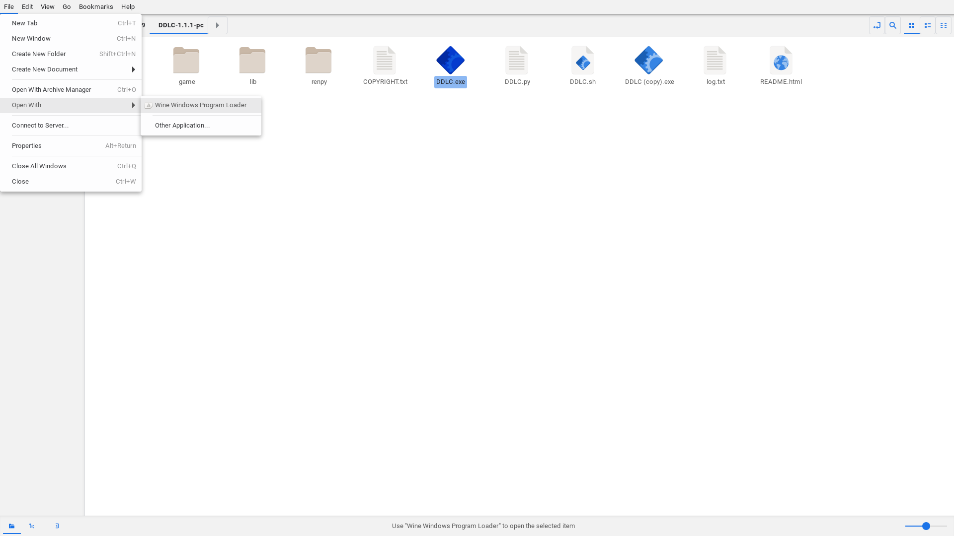Select the DDLC (copy).exe icon
954x536 pixels.
649,61
